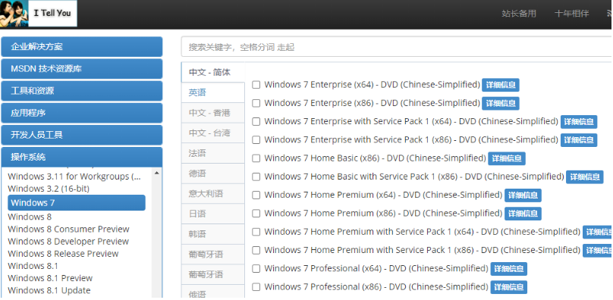Expand the MSDN 技术资源库 panel
Viewport: 613px width, 300px height.
point(82,69)
